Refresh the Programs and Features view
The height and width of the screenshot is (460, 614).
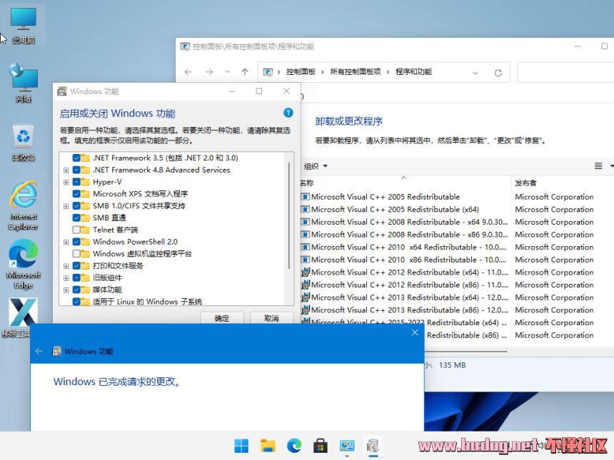coord(498,73)
